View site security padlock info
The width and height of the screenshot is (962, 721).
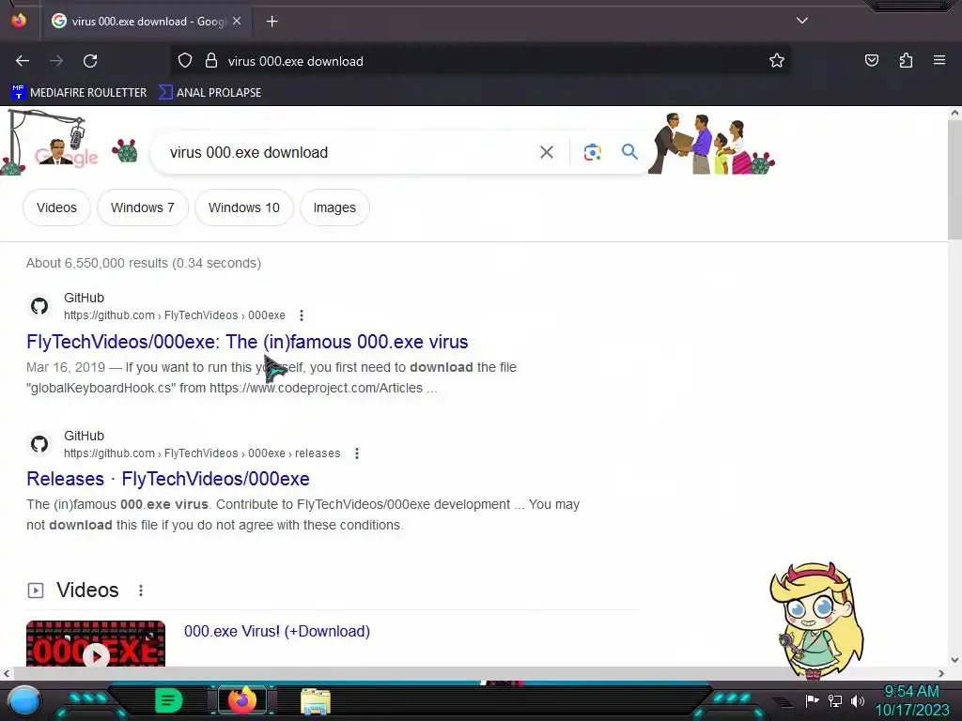click(x=211, y=60)
